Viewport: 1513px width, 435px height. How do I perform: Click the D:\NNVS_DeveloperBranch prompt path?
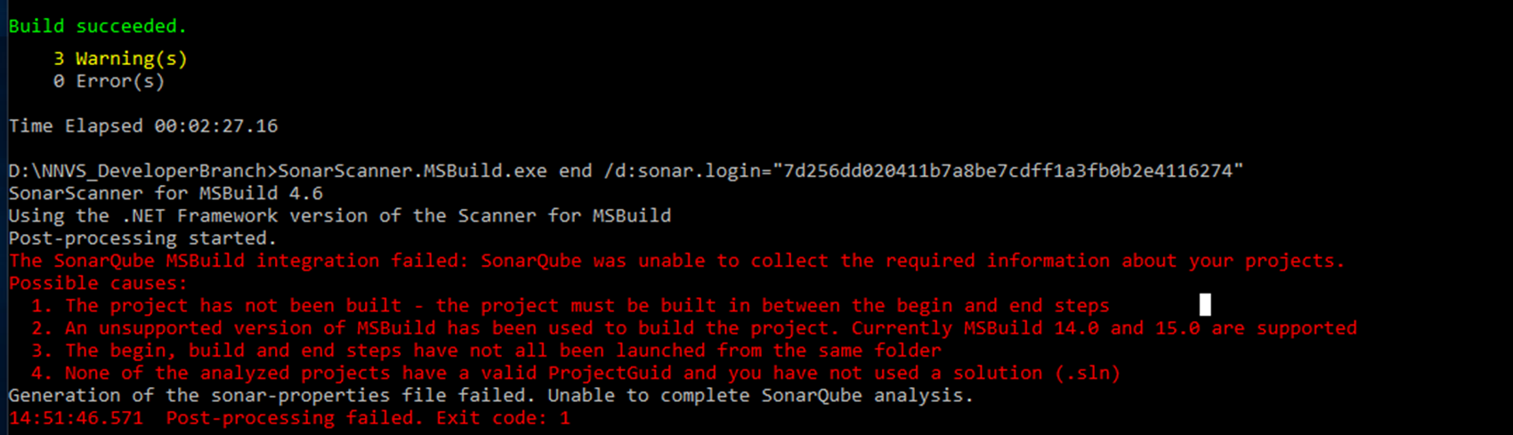coord(138,171)
